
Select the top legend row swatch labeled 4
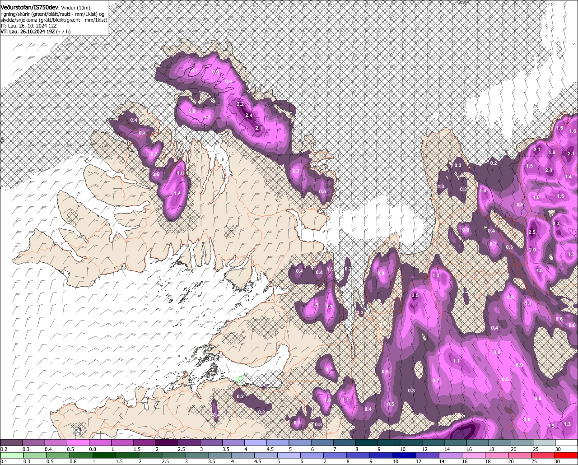[256, 442]
